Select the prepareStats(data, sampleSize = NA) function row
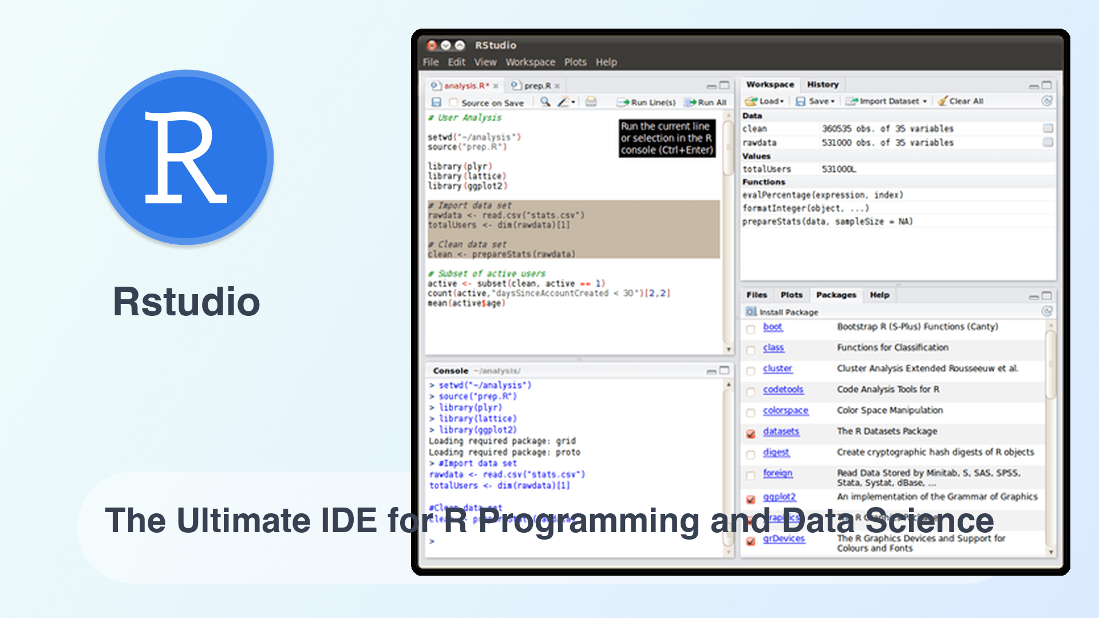The image size is (1099, 618). [898, 221]
